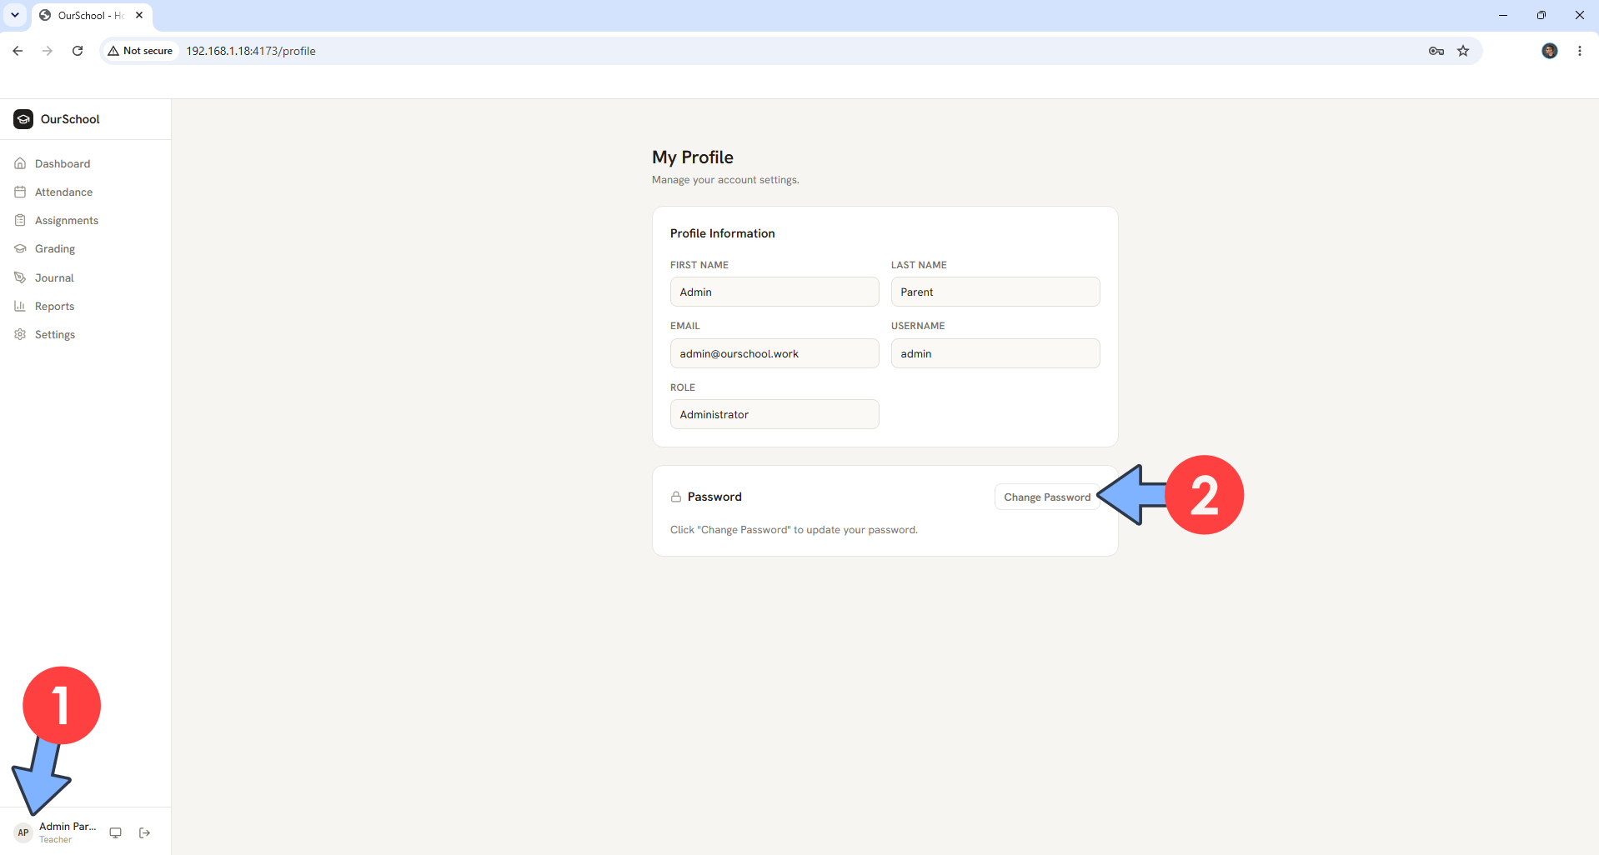Click the OurSchool brand name

70,119
